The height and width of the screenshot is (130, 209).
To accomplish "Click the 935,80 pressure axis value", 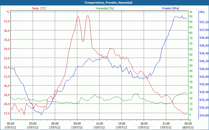I will [x=204, y=76].
